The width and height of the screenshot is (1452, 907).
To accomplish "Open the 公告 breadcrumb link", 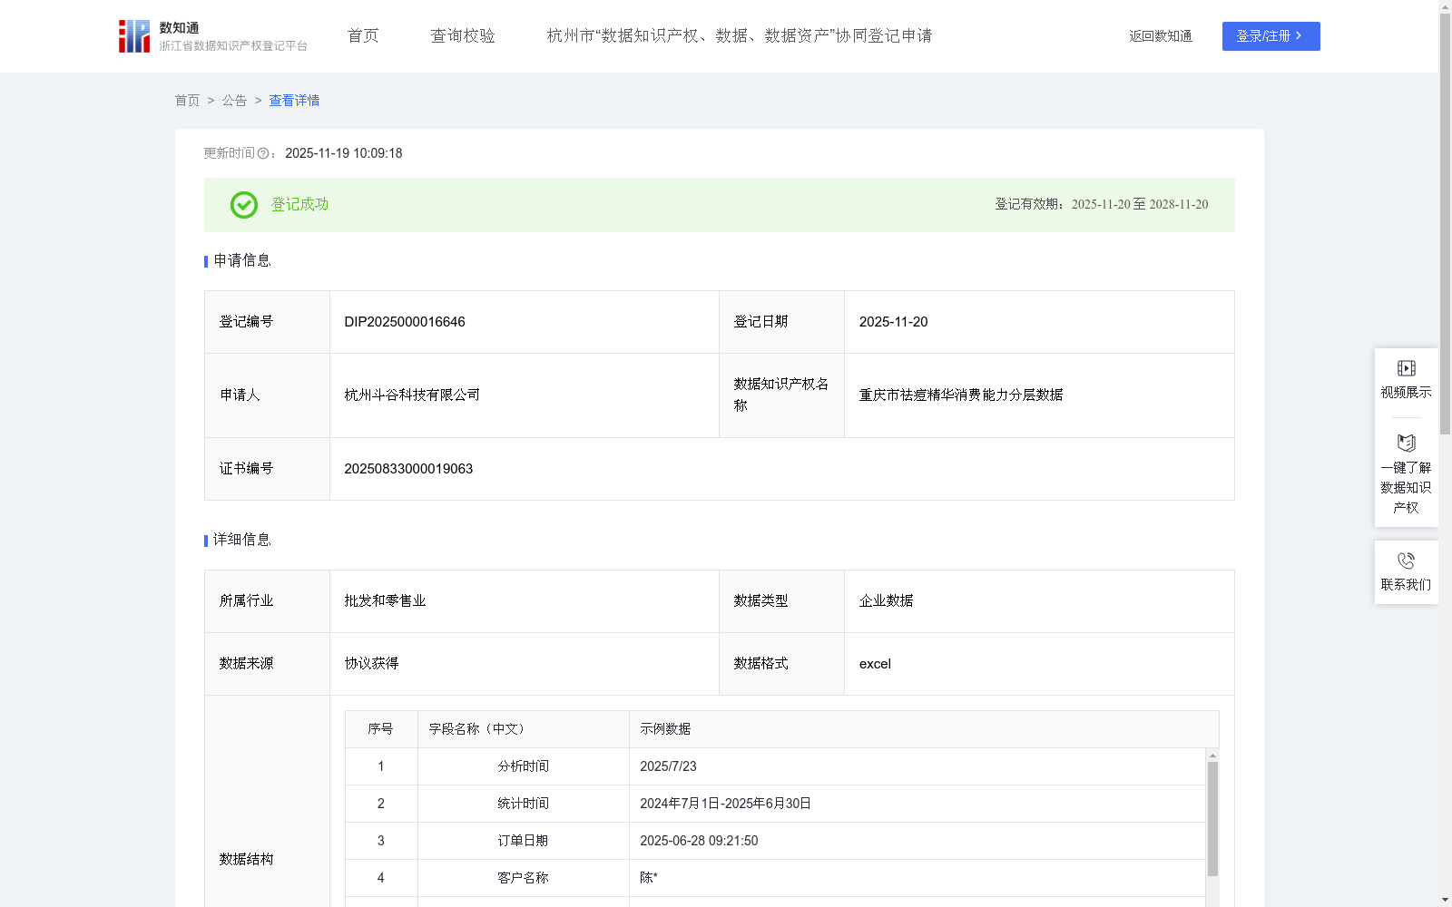I will [x=234, y=101].
